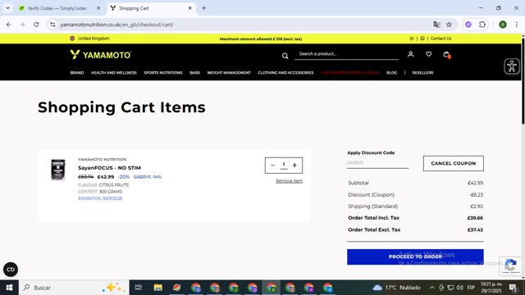The width and height of the screenshot is (525, 295).
Task: Click the WhatsApp icon in top bar
Action: click(422, 39)
